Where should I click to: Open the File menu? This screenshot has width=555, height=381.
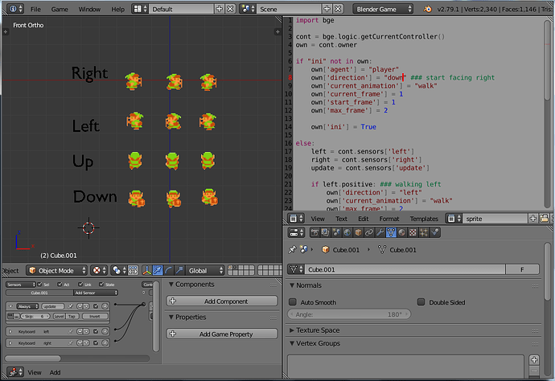coord(35,9)
